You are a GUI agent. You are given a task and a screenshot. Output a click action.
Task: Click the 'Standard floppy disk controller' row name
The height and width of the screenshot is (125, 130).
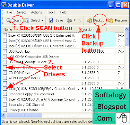31,94
